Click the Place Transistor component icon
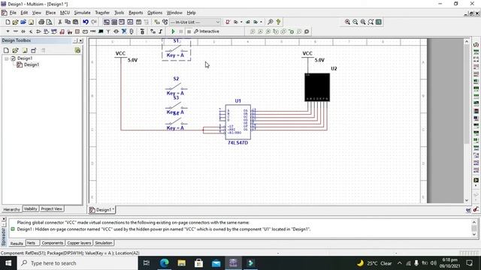Viewport: 481px width, 270px height. pyautogui.click(x=31, y=31)
